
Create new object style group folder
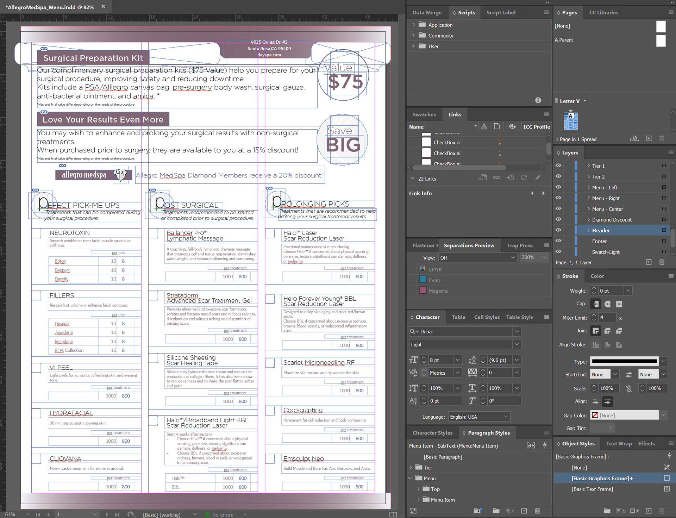click(607, 511)
